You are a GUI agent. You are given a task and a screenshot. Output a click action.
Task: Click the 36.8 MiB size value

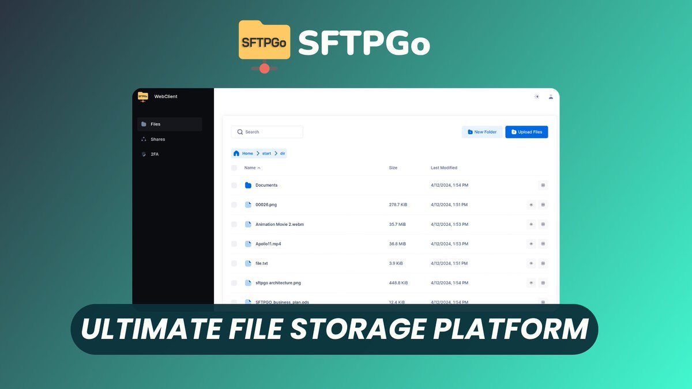(x=397, y=244)
